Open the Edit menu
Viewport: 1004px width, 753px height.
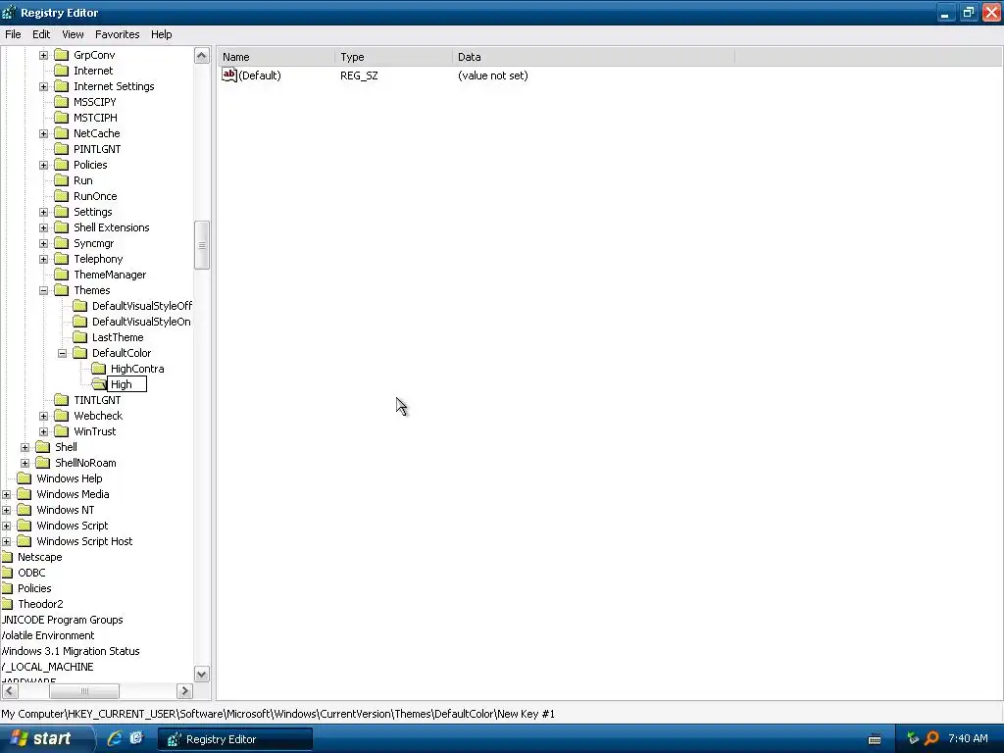pos(41,34)
